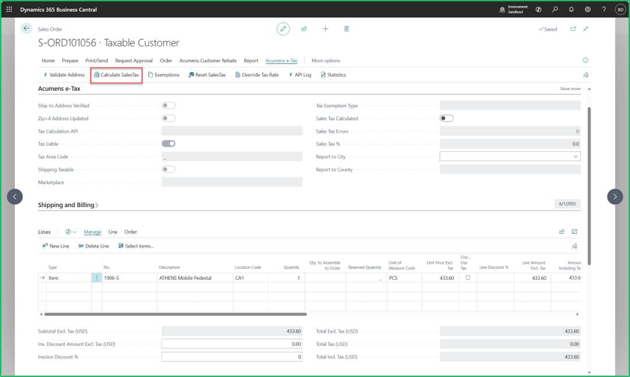This screenshot has height=377, width=630.
Task: Go to the next record arrow
Action: [615, 197]
